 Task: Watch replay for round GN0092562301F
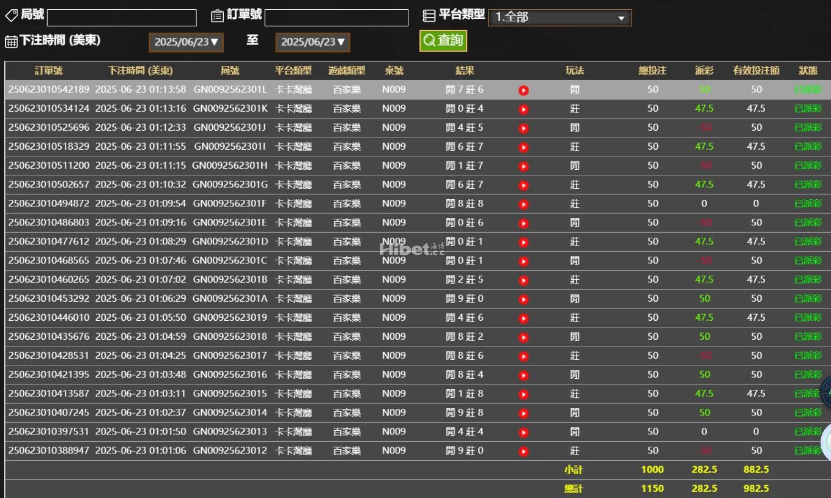coord(523,204)
